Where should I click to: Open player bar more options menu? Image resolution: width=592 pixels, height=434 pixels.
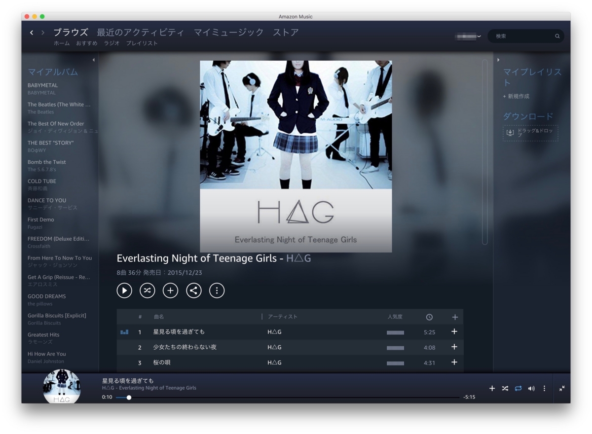coord(544,389)
